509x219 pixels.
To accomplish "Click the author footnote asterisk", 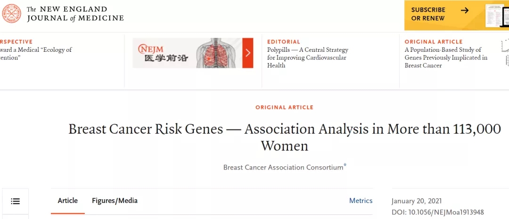I will [x=345, y=165].
